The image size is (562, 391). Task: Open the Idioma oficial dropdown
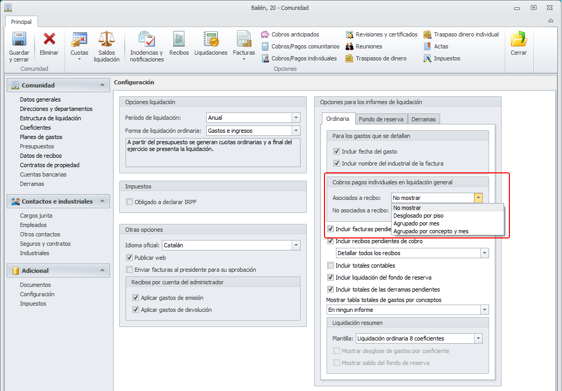296,245
